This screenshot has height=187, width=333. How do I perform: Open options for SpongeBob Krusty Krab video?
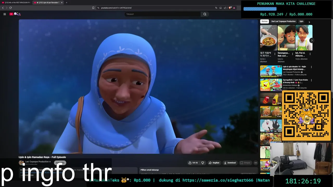[x=311, y=80]
